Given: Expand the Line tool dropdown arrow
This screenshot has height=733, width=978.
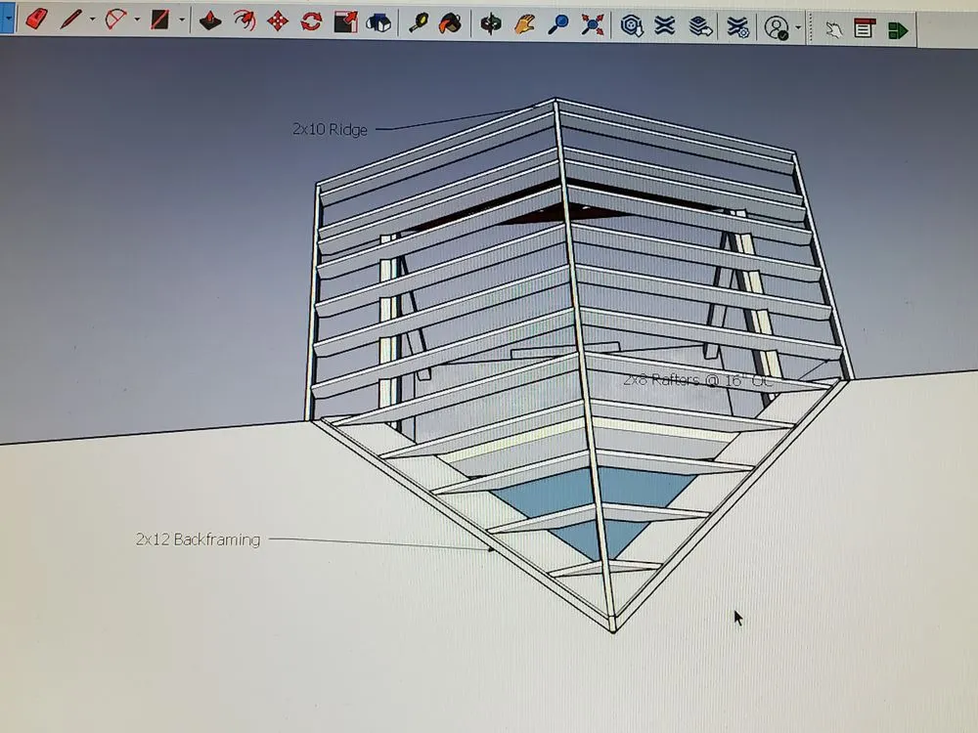Looking at the screenshot, I should (92, 20).
